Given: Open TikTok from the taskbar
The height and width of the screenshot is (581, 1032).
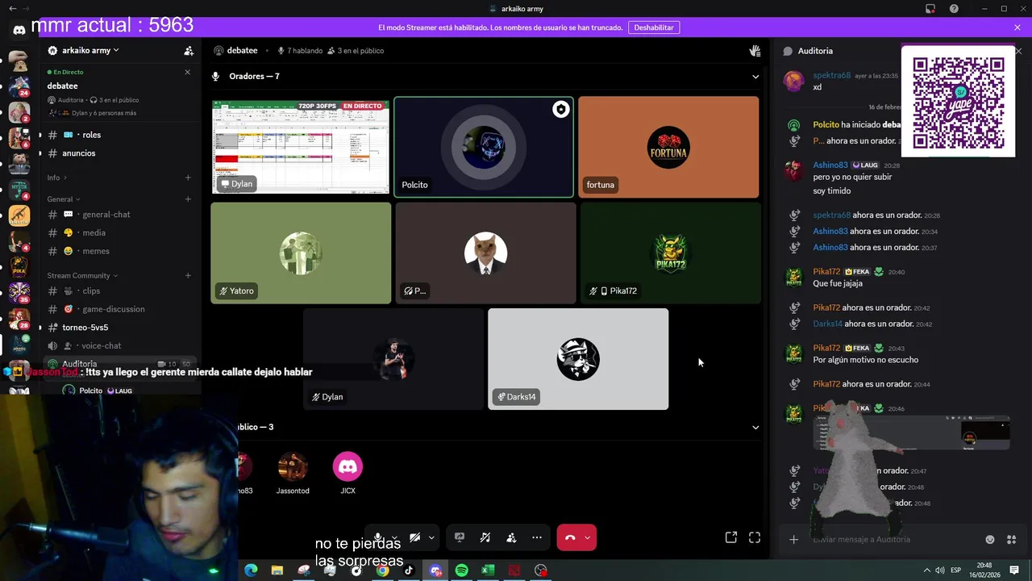Looking at the screenshot, I should (x=409, y=571).
